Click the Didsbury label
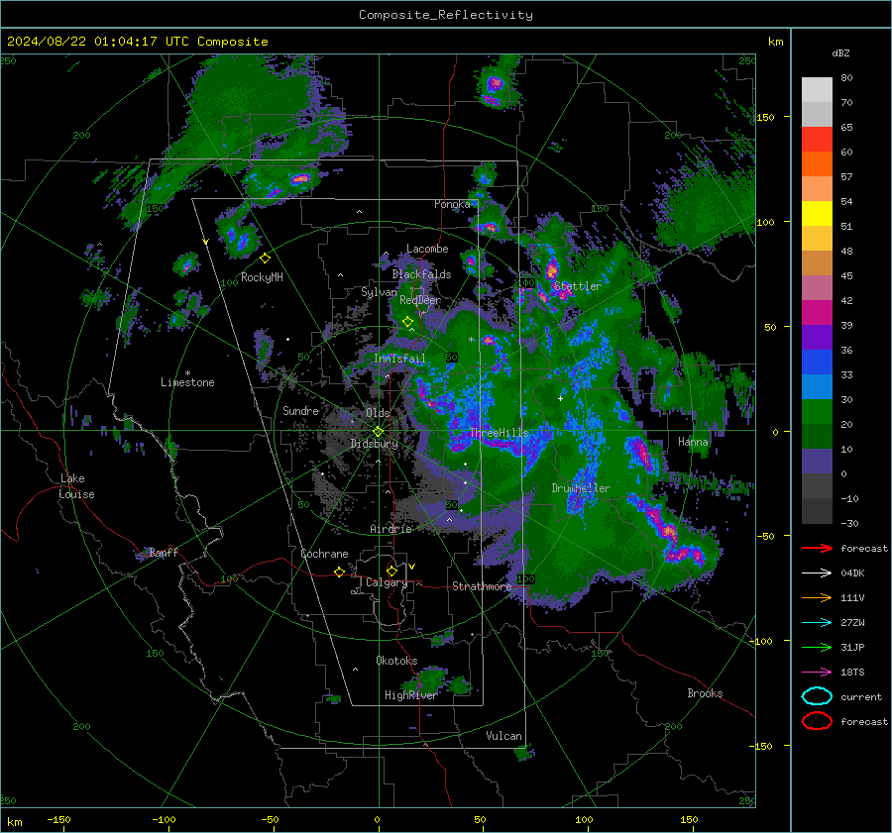This screenshot has height=833, width=892. 374,444
